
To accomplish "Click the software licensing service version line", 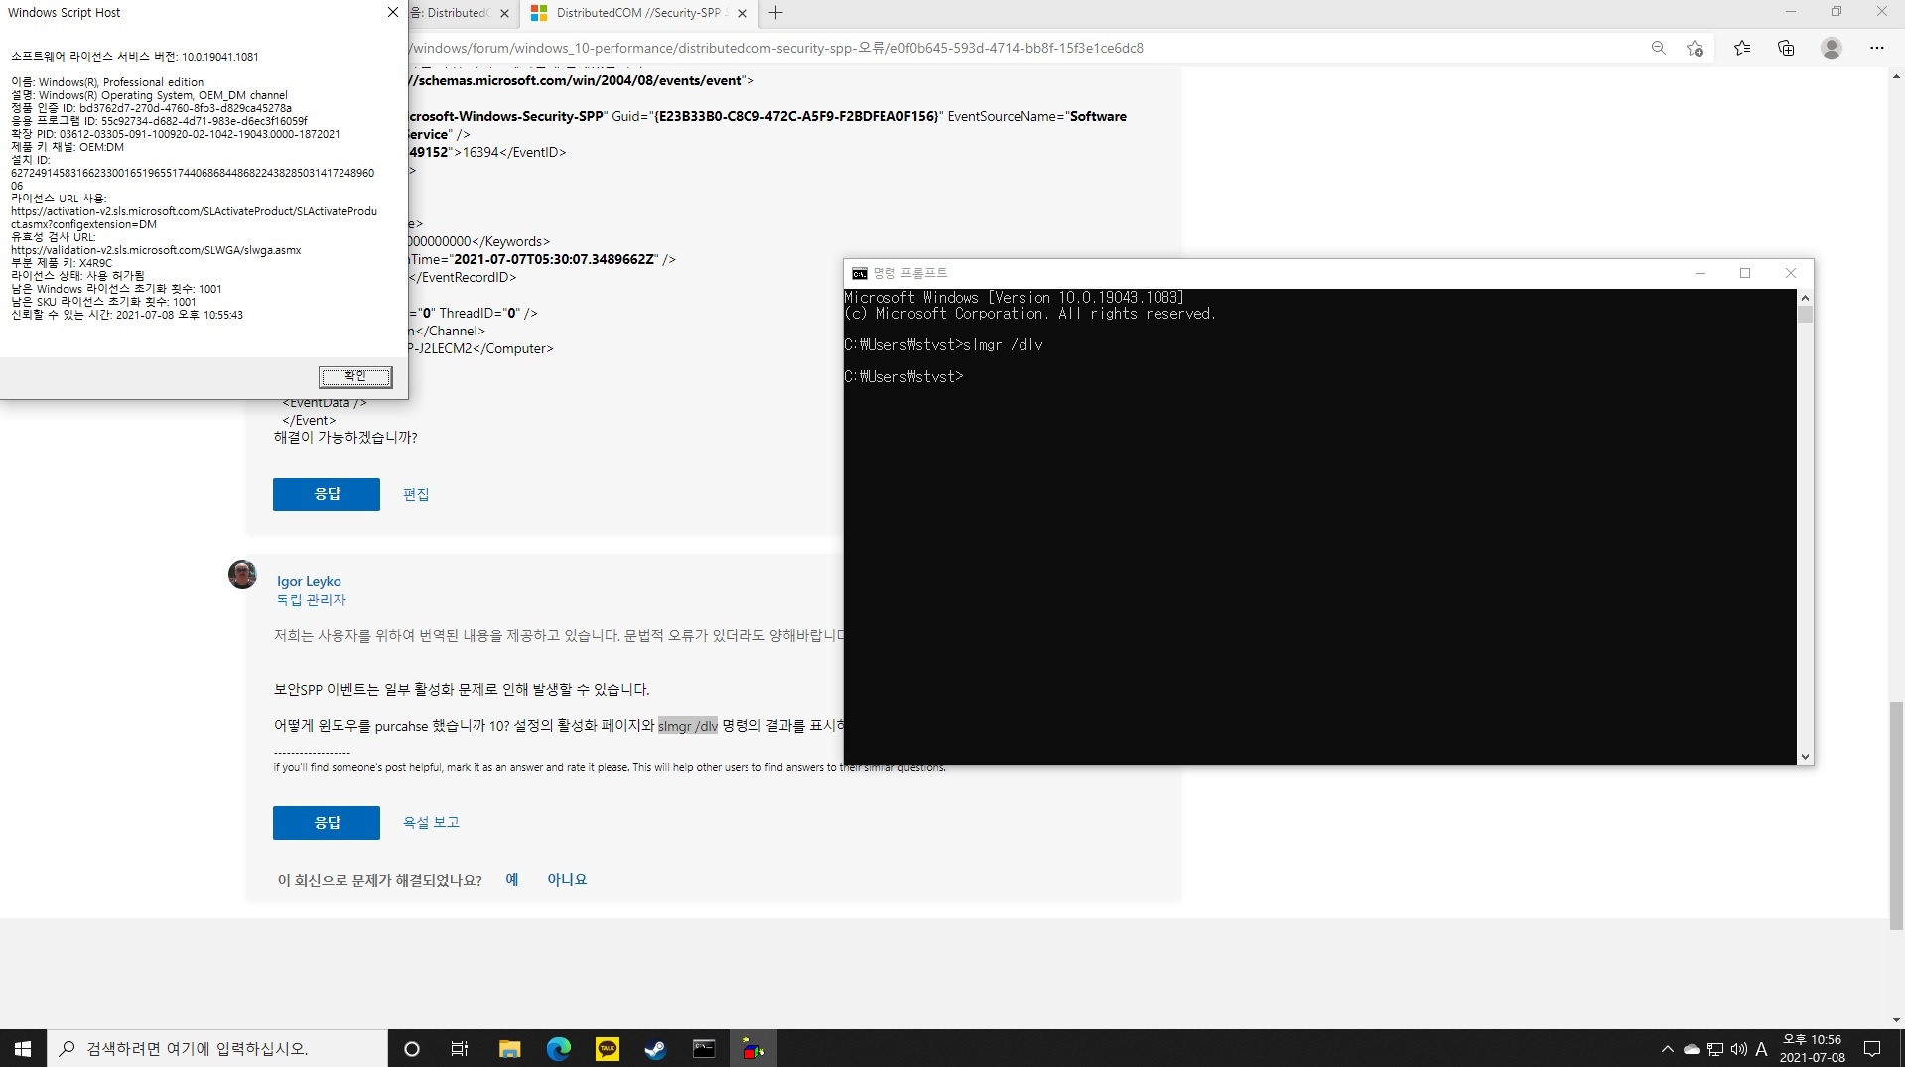I will tap(135, 57).
